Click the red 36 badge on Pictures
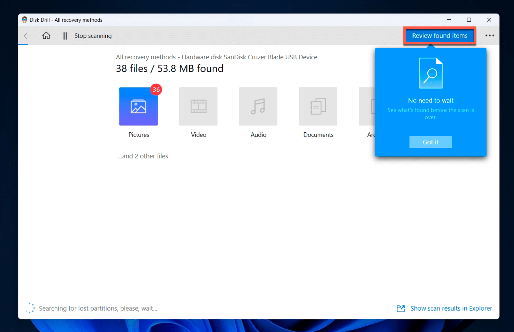514x332 pixels. pyautogui.click(x=156, y=90)
